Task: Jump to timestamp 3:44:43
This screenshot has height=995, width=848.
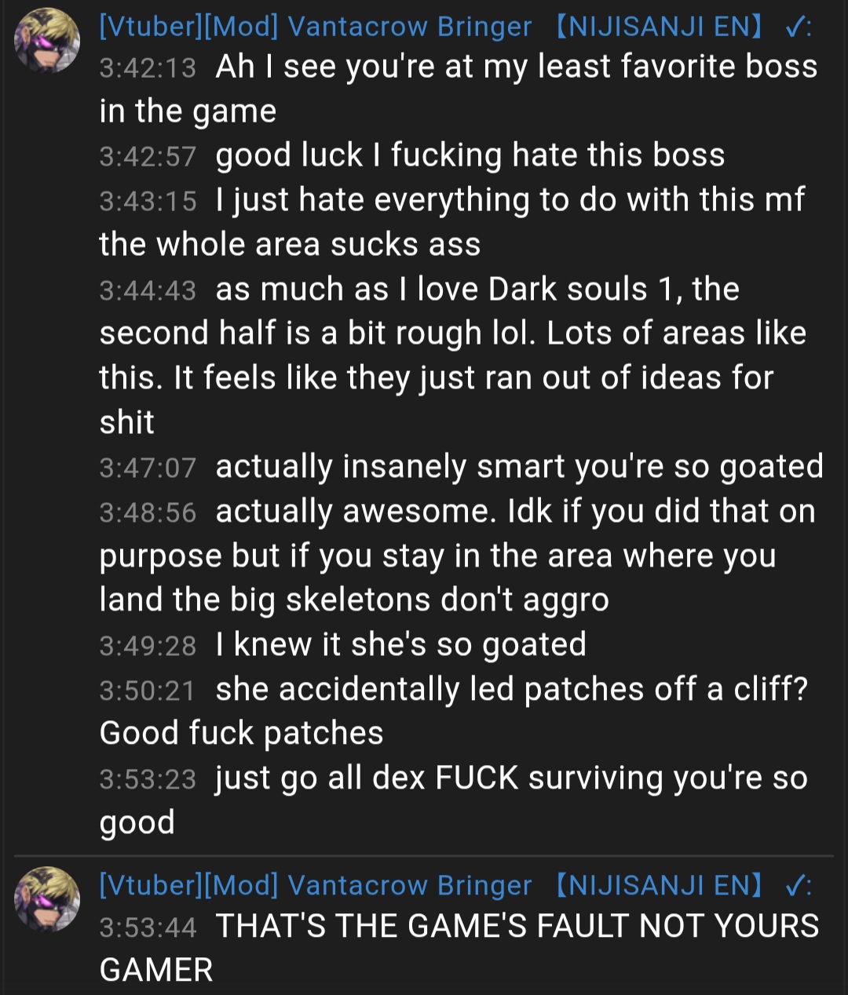Action: [148, 291]
